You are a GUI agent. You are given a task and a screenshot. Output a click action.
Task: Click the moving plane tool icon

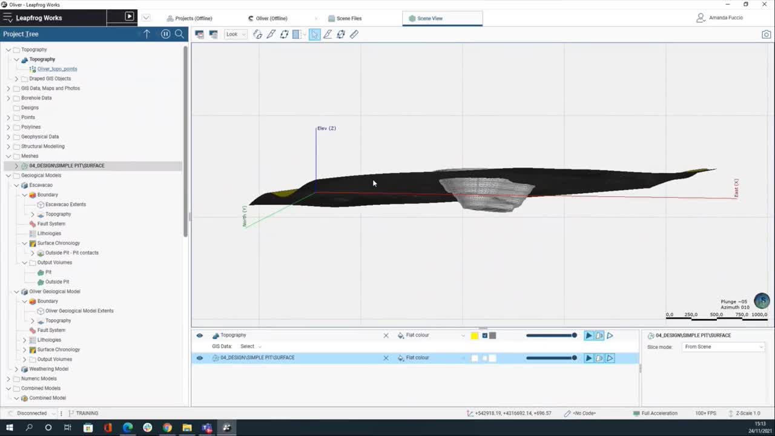284,35
